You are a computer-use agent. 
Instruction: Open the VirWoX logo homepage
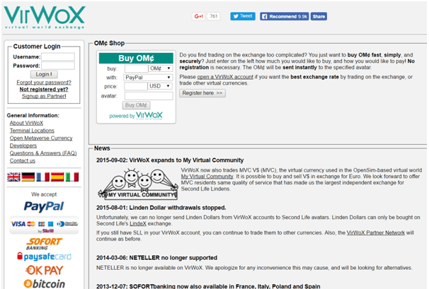click(45, 17)
